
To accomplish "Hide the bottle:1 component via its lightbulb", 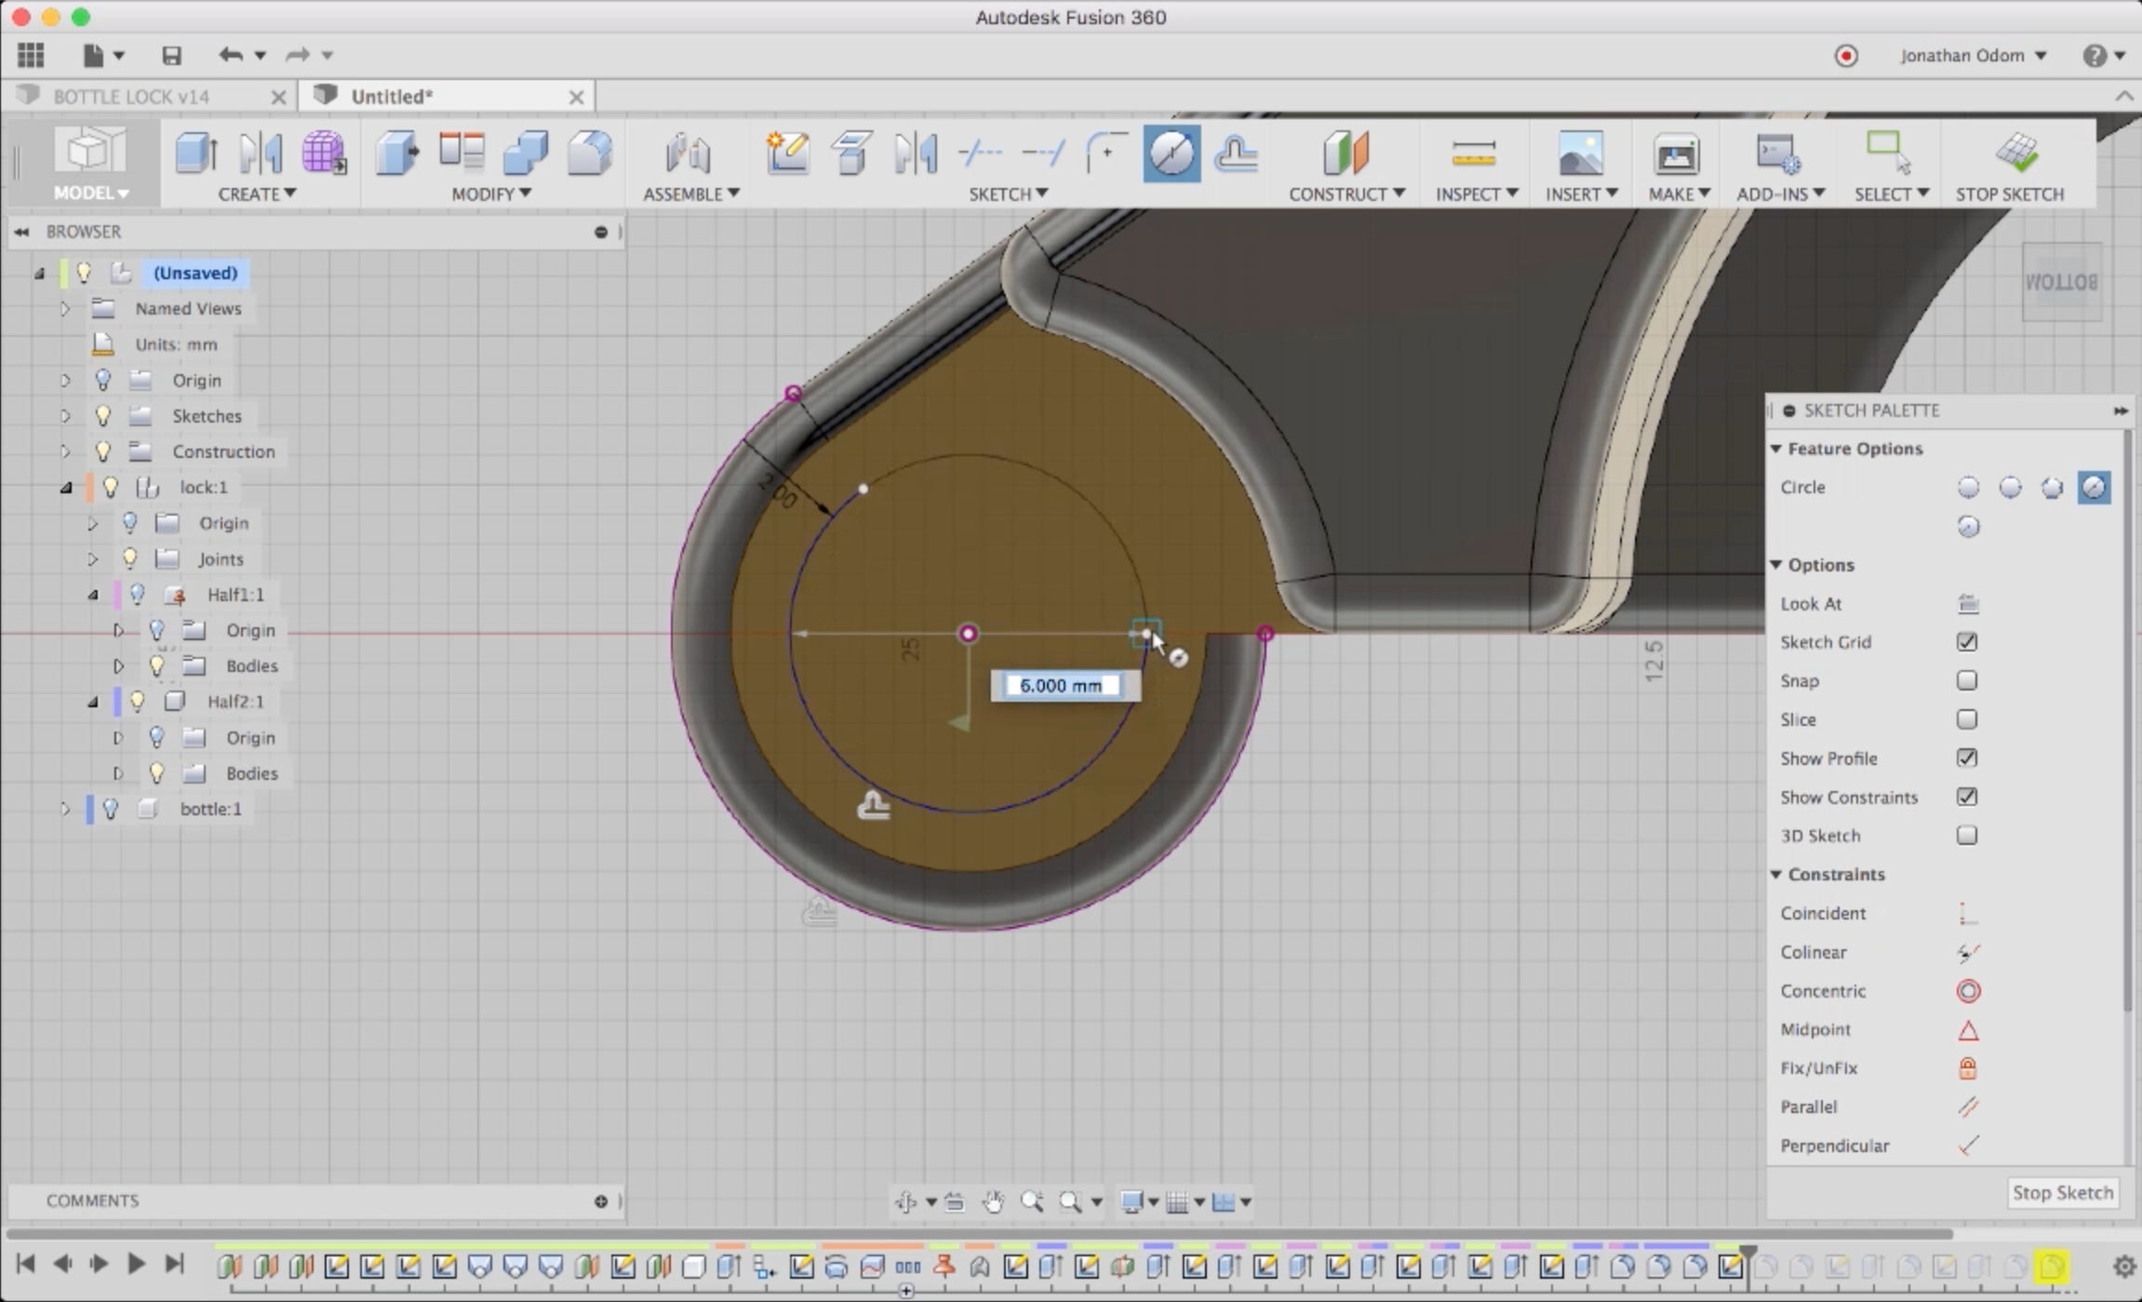I will [111, 809].
